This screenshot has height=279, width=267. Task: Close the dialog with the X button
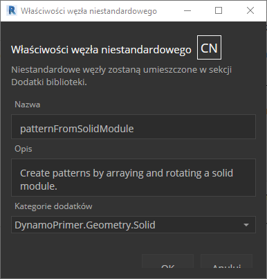(x=250, y=10)
